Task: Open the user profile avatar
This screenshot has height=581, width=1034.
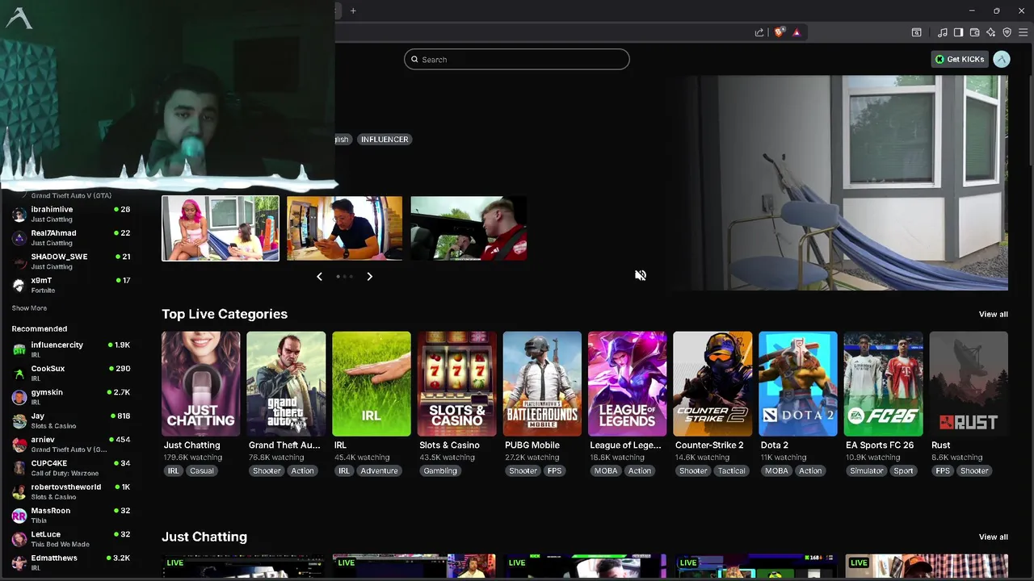Action: [1002, 59]
